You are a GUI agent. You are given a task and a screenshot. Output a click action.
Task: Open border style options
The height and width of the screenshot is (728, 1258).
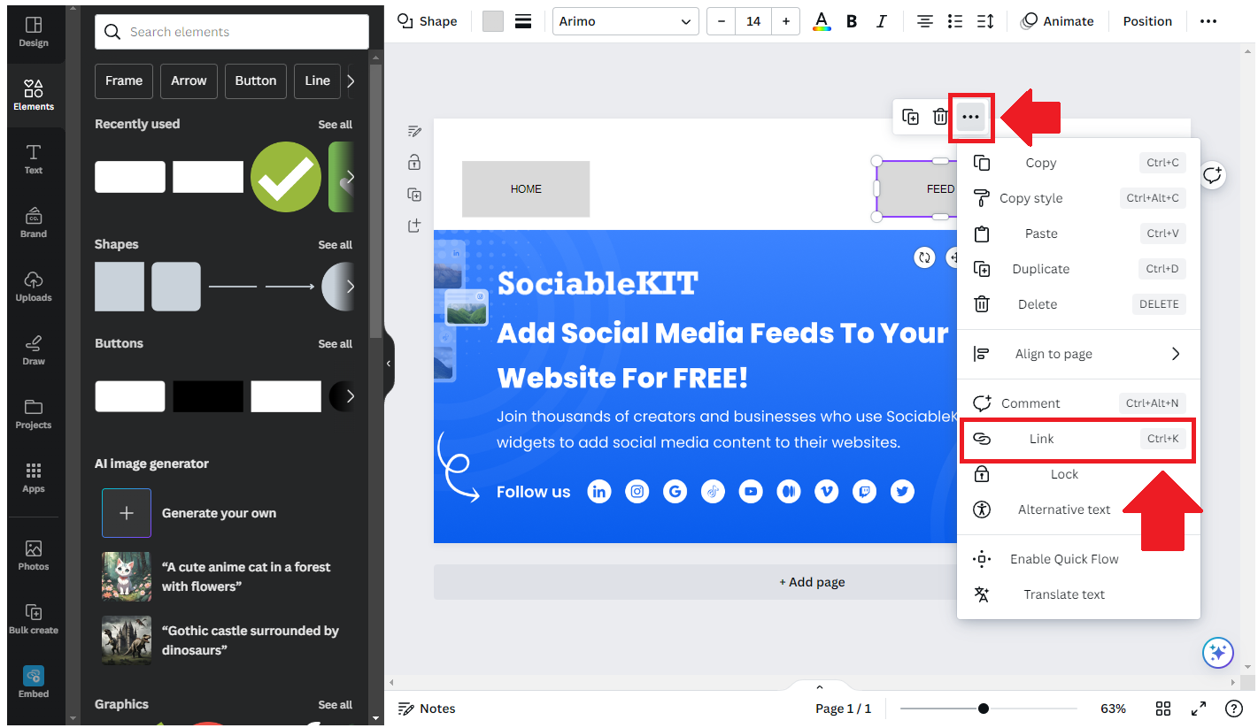pyautogui.click(x=523, y=21)
